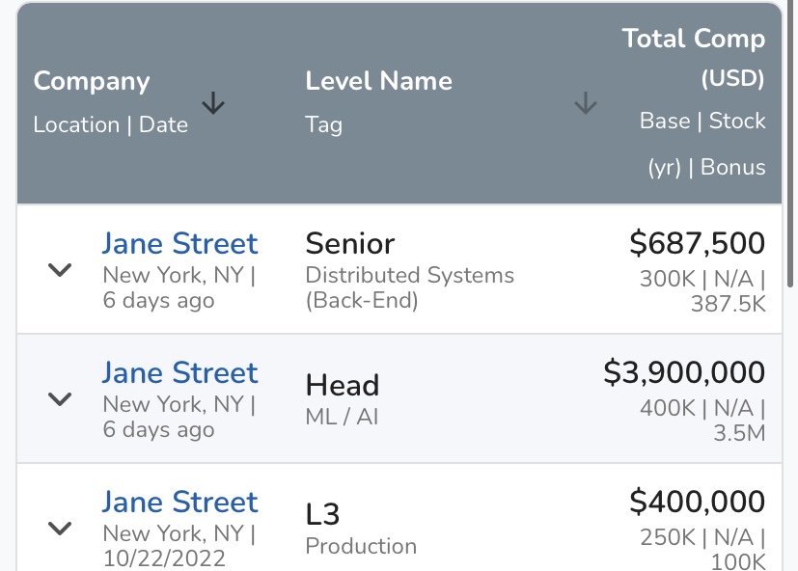The width and height of the screenshot is (798, 571).
Task: Click the Head level name cell
Action: (x=343, y=385)
